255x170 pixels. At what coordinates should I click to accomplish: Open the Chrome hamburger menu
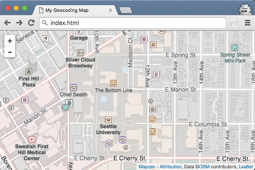(247, 23)
